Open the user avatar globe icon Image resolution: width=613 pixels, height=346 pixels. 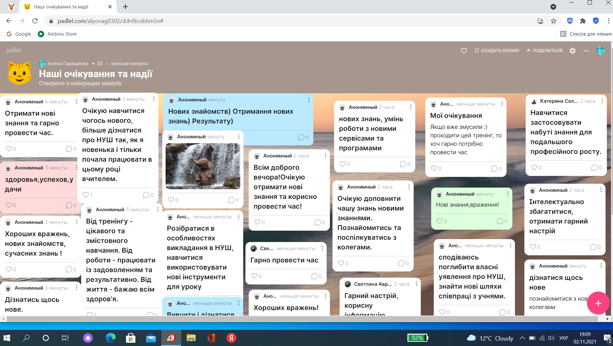coord(600,51)
